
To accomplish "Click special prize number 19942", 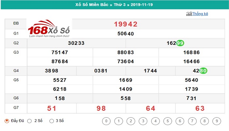I will coord(126,24).
